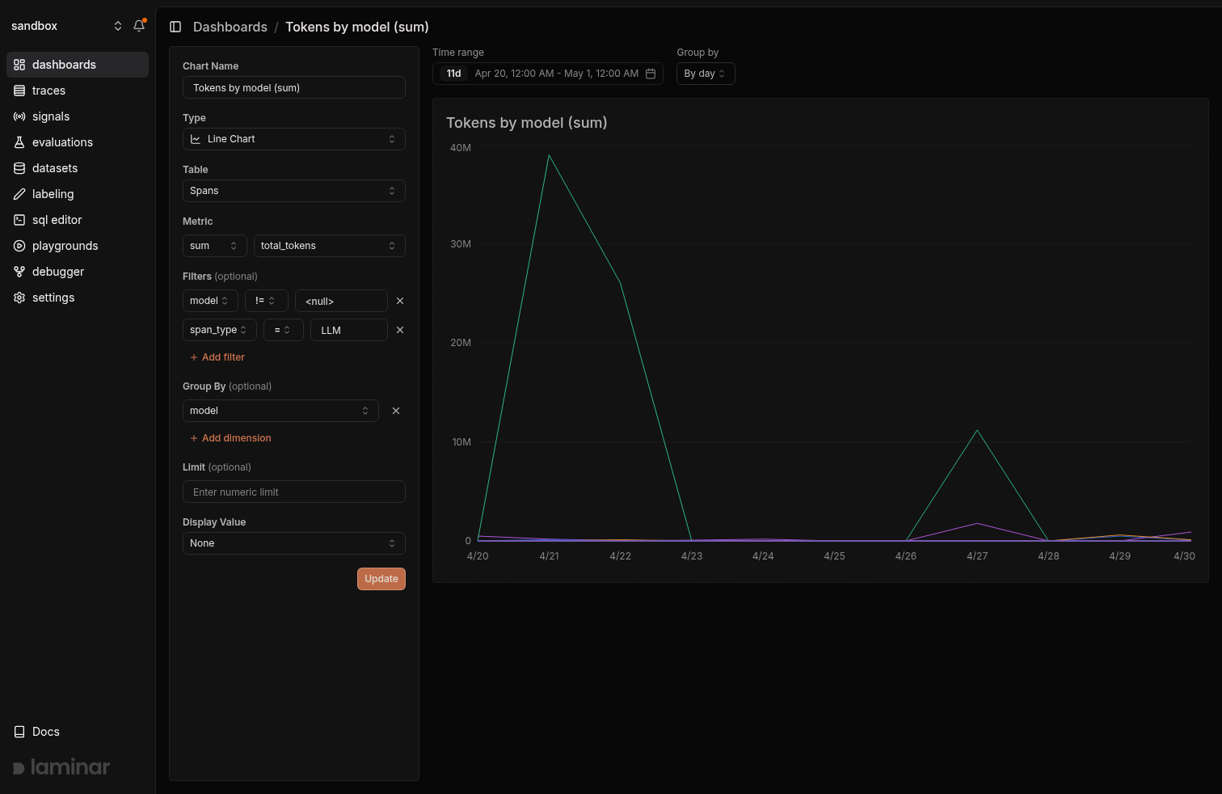Remove the span_type filter row
Image resolution: width=1222 pixels, height=794 pixels.
point(400,330)
